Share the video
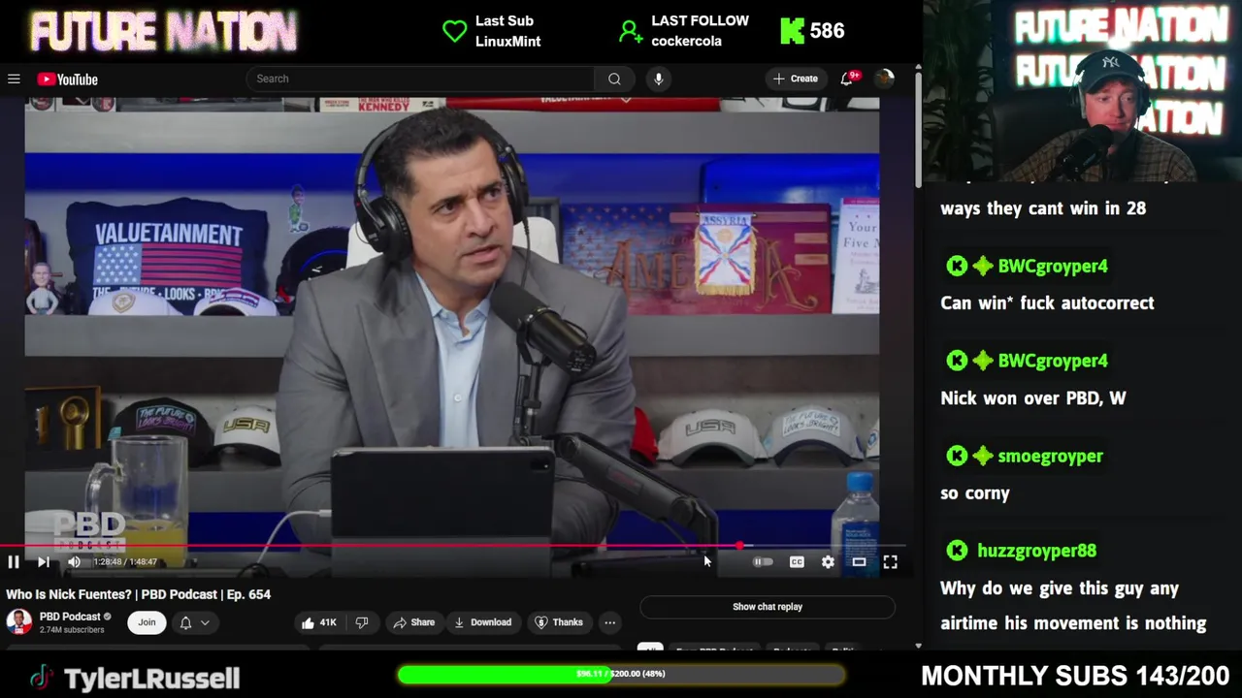Viewport: 1242px width, 698px height. [414, 622]
